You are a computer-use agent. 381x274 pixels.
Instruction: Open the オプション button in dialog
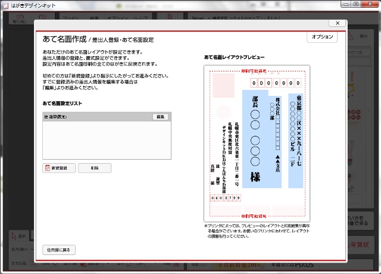(x=322, y=37)
